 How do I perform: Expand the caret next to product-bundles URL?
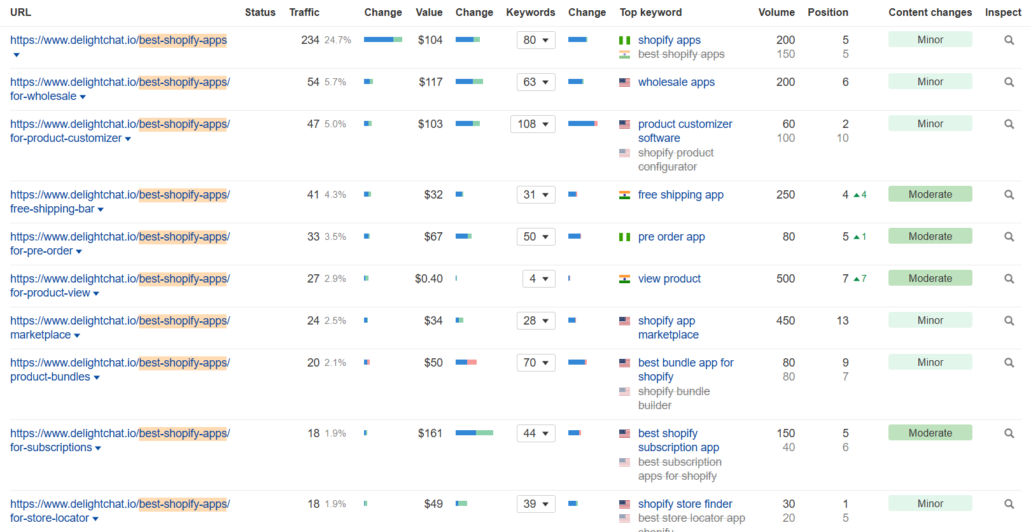point(97,377)
